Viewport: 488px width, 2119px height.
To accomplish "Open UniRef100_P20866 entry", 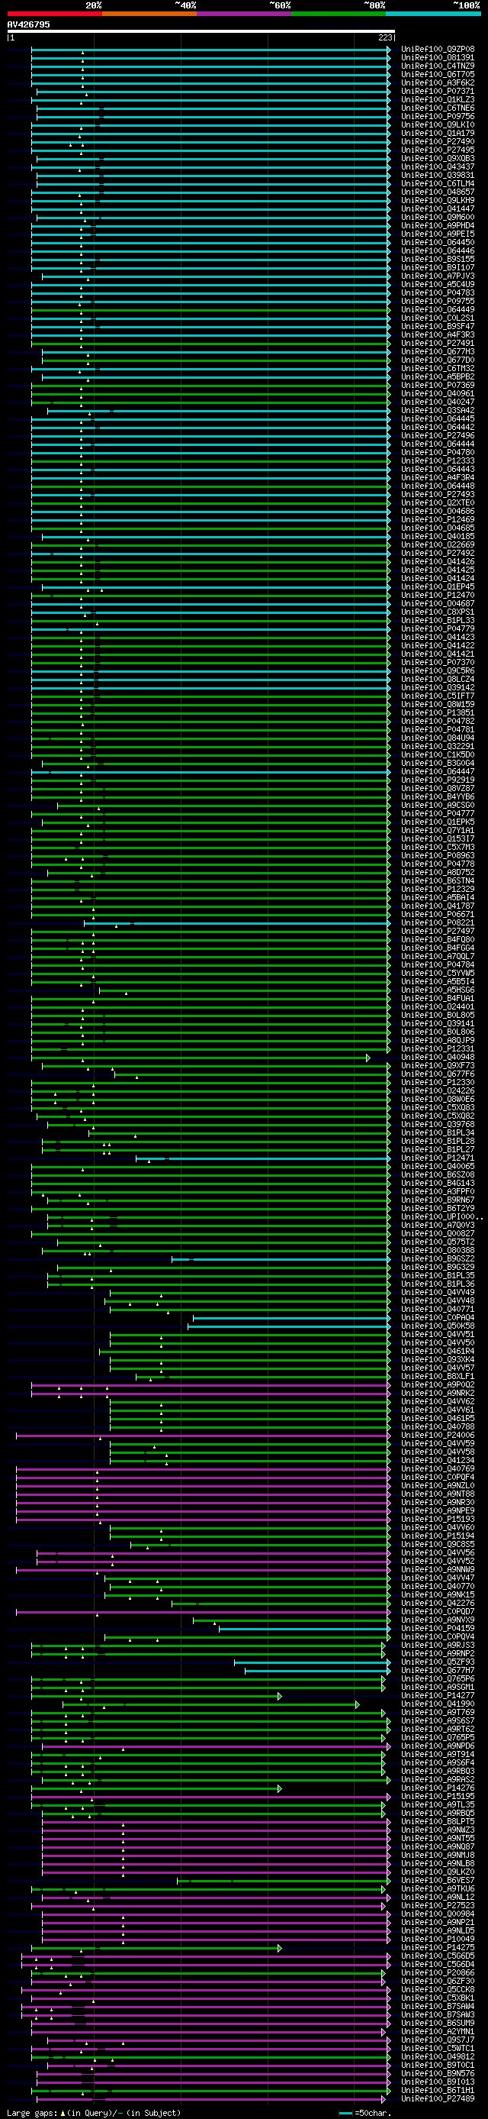I will click(x=438, y=1972).
